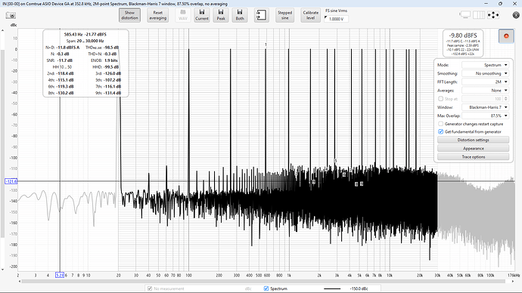This screenshot has height=293, width=522.
Task: Toggle the Show distortion button
Action: pos(129,15)
